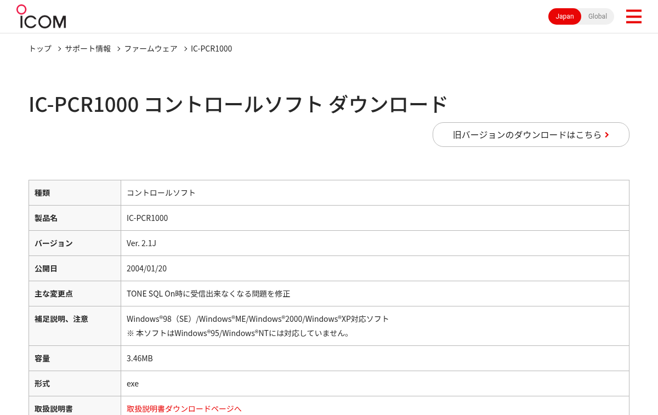658x415 pixels.
Task: Select the 補足説明、注意 header cell
Action: tap(75, 326)
